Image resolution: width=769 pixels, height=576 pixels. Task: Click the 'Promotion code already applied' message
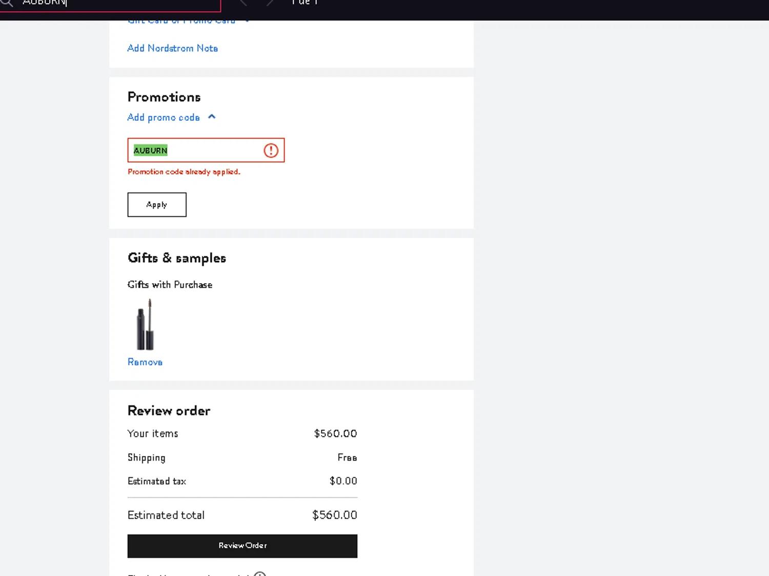pyautogui.click(x=184, y=172)
